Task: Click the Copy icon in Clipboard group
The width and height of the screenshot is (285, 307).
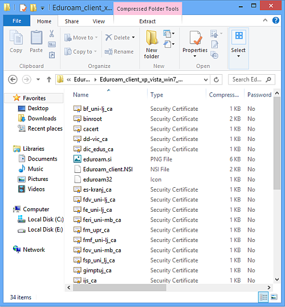Action: tap(16, 37)
